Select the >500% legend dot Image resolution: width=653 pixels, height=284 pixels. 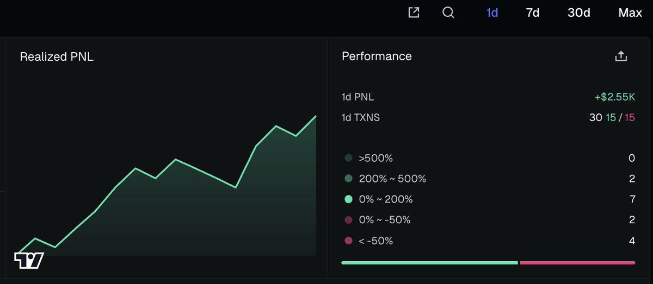click(348, 158)
